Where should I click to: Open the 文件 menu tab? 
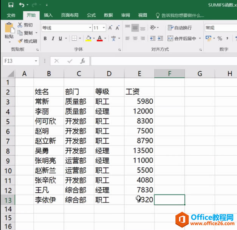point(11,15)
